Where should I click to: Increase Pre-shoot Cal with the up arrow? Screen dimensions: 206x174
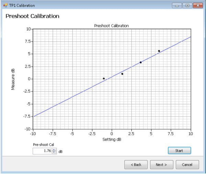coord(54,149)
